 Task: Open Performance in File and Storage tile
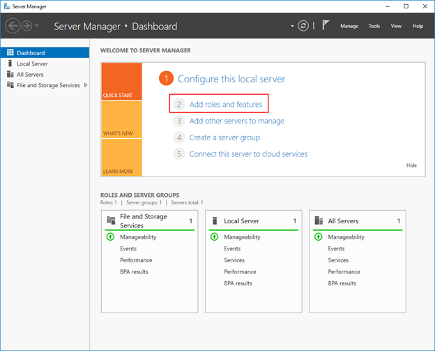coord(136,260)
